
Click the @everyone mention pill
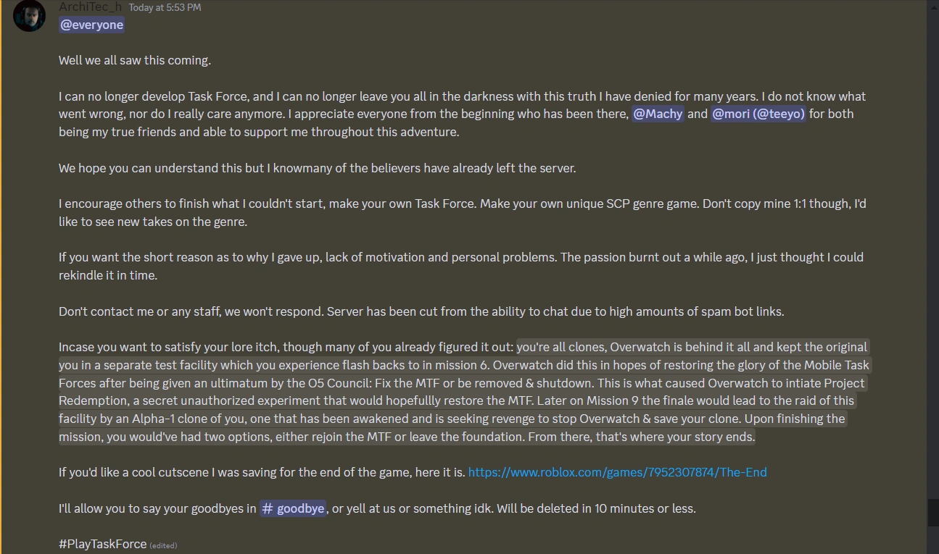tap(91, 24)
